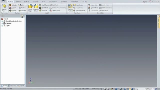The image size is (160, 90).
Task: Expand the Global Coordinate System node
Action: [2, 21]
